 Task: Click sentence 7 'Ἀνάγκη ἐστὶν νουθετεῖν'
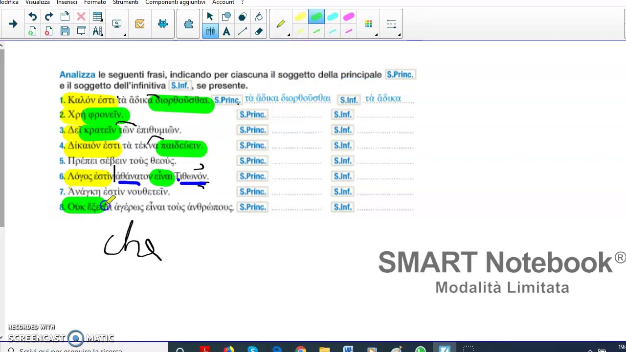(x=119, y=192)
